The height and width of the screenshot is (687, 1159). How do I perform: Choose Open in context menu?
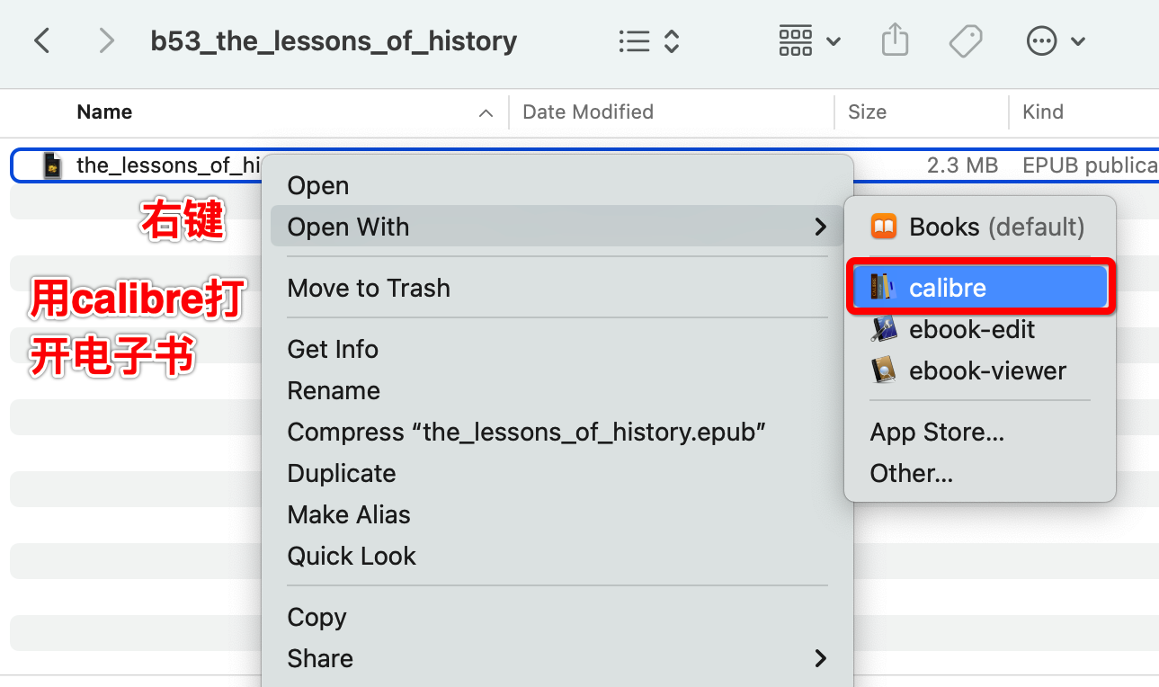317,186
